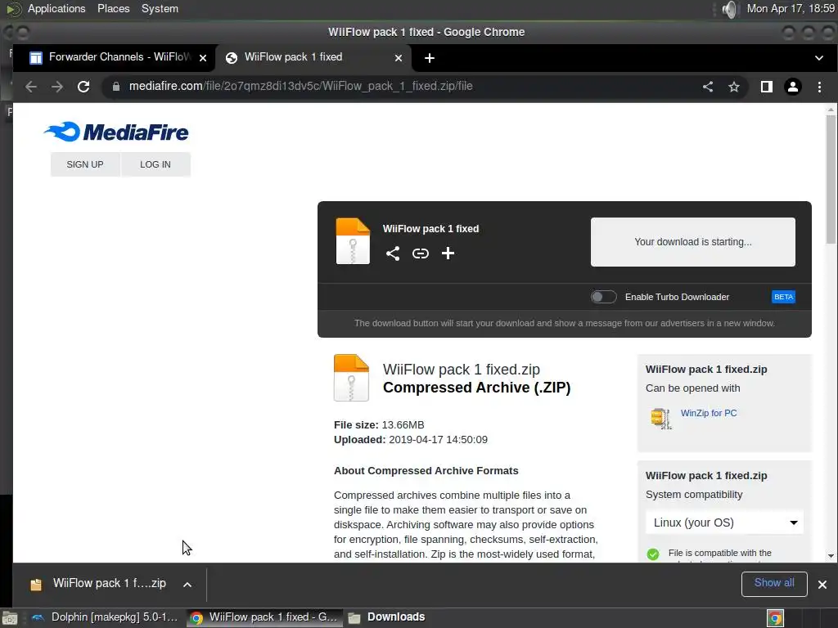
Task: Click the show desktop icon in bottom panel
Action: coord(10,618)
